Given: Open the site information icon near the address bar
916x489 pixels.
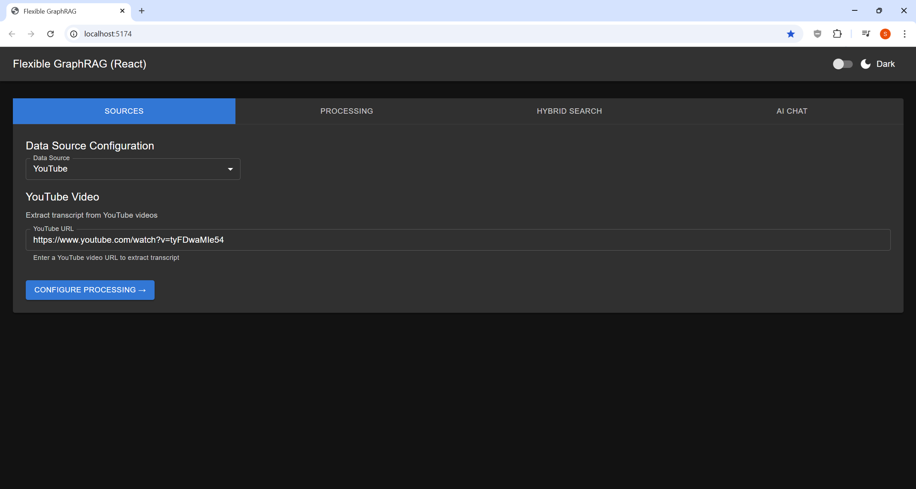Looking at the screenshot, I should 74,34.
